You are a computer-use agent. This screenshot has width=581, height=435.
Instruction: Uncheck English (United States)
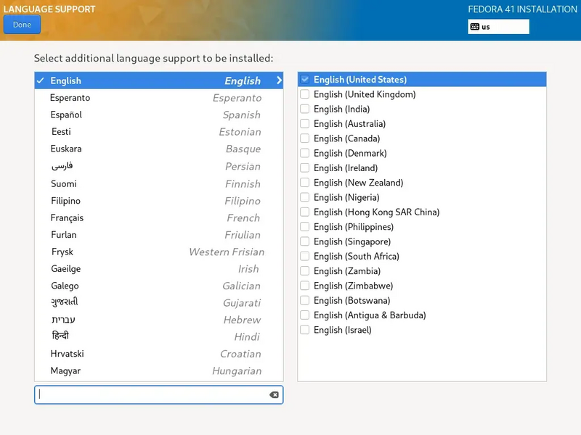(304, 79)
